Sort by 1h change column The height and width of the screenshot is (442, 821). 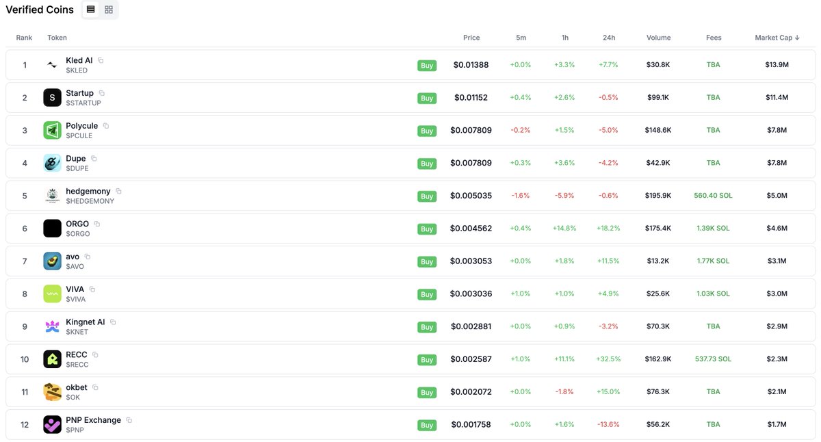tap(564, 38)
